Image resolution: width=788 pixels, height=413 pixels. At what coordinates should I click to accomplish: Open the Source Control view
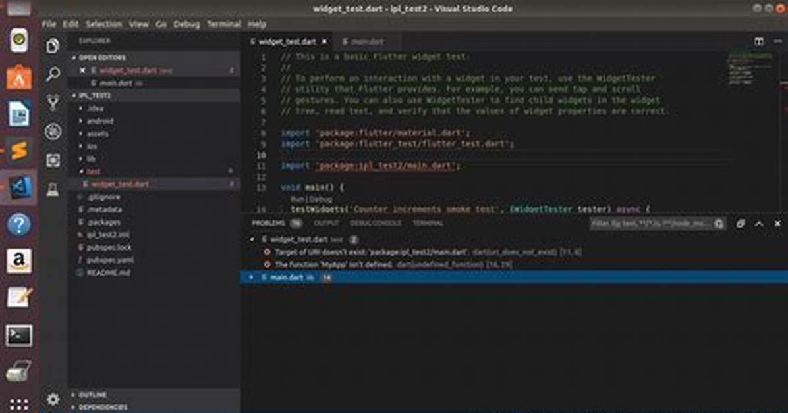click(x=53, y=103)
